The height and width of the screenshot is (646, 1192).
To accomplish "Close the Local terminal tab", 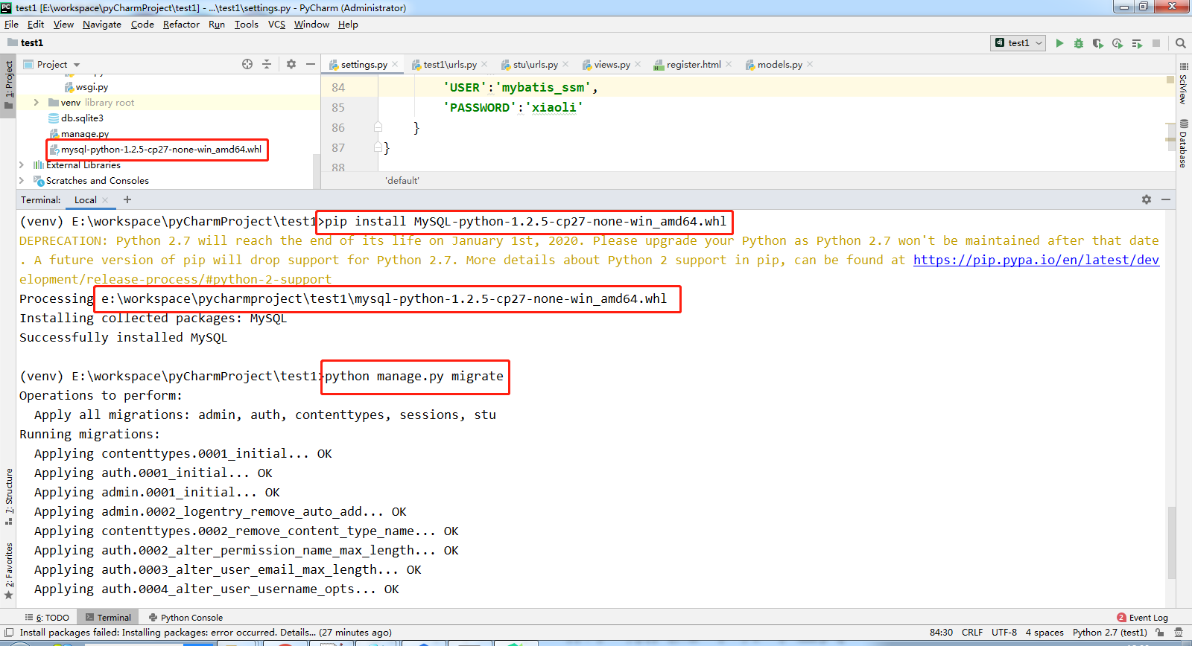I will coord(105,199).
